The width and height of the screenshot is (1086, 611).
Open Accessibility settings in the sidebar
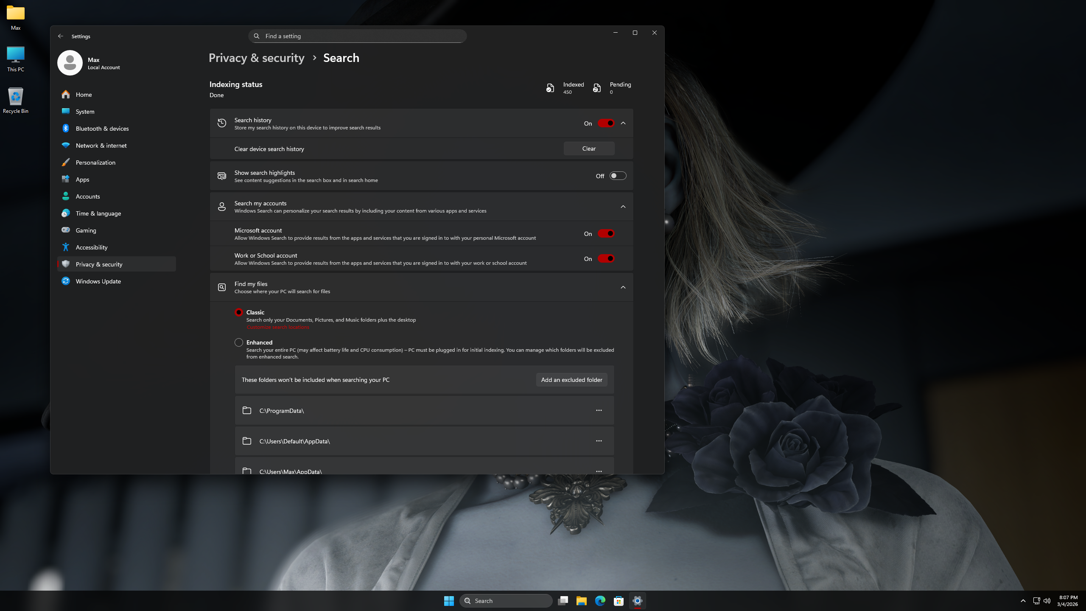pos(117,247)
